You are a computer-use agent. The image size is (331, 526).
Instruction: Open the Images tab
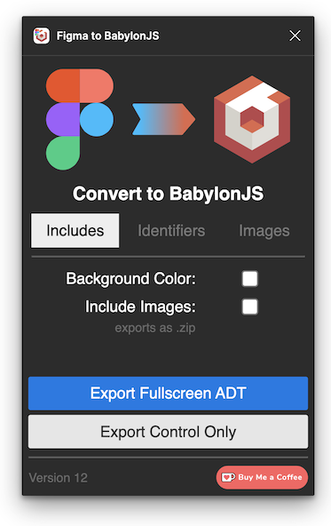tap(264, 231)
